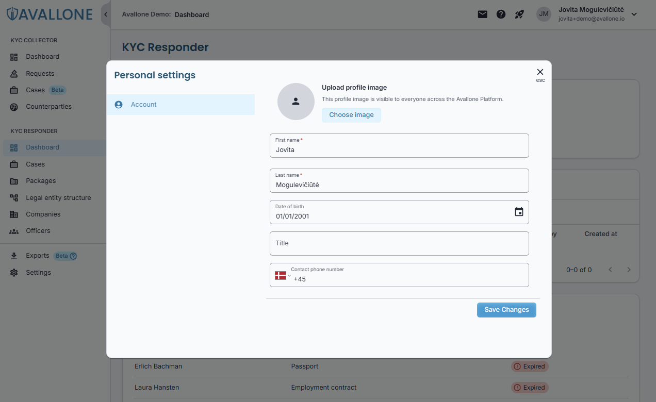The image size is (656, 402).
Task: Select the Account tab
Action: 181,105
